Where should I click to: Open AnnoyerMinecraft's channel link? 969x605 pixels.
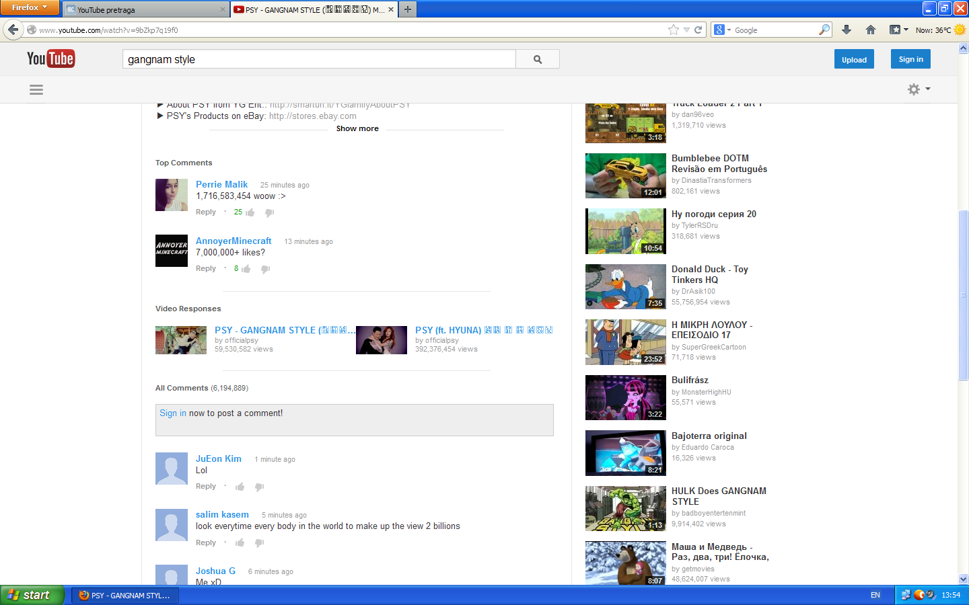pyautogui.click(x=234, y=241)
